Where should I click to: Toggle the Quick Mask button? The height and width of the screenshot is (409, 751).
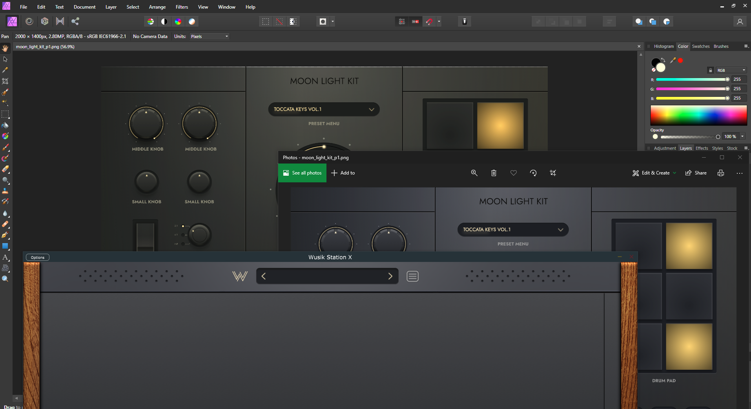[x=323, y=22]
